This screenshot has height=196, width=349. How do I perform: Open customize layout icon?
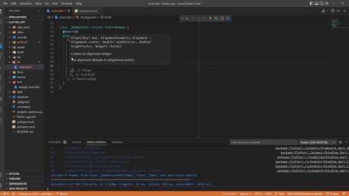click(x=327, y=3)
